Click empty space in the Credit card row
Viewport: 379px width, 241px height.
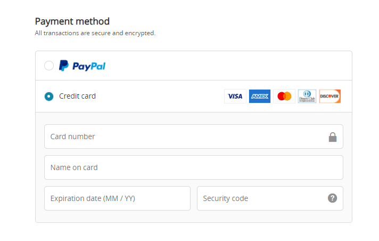160,97
